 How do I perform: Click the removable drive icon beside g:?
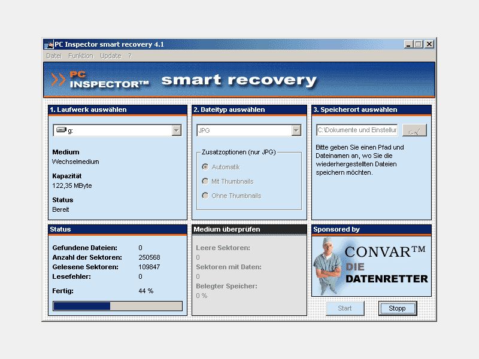(x=62, y=130)
